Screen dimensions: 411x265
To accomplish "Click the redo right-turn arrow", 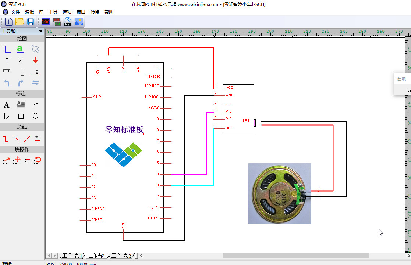I will [x=21, y=83].
